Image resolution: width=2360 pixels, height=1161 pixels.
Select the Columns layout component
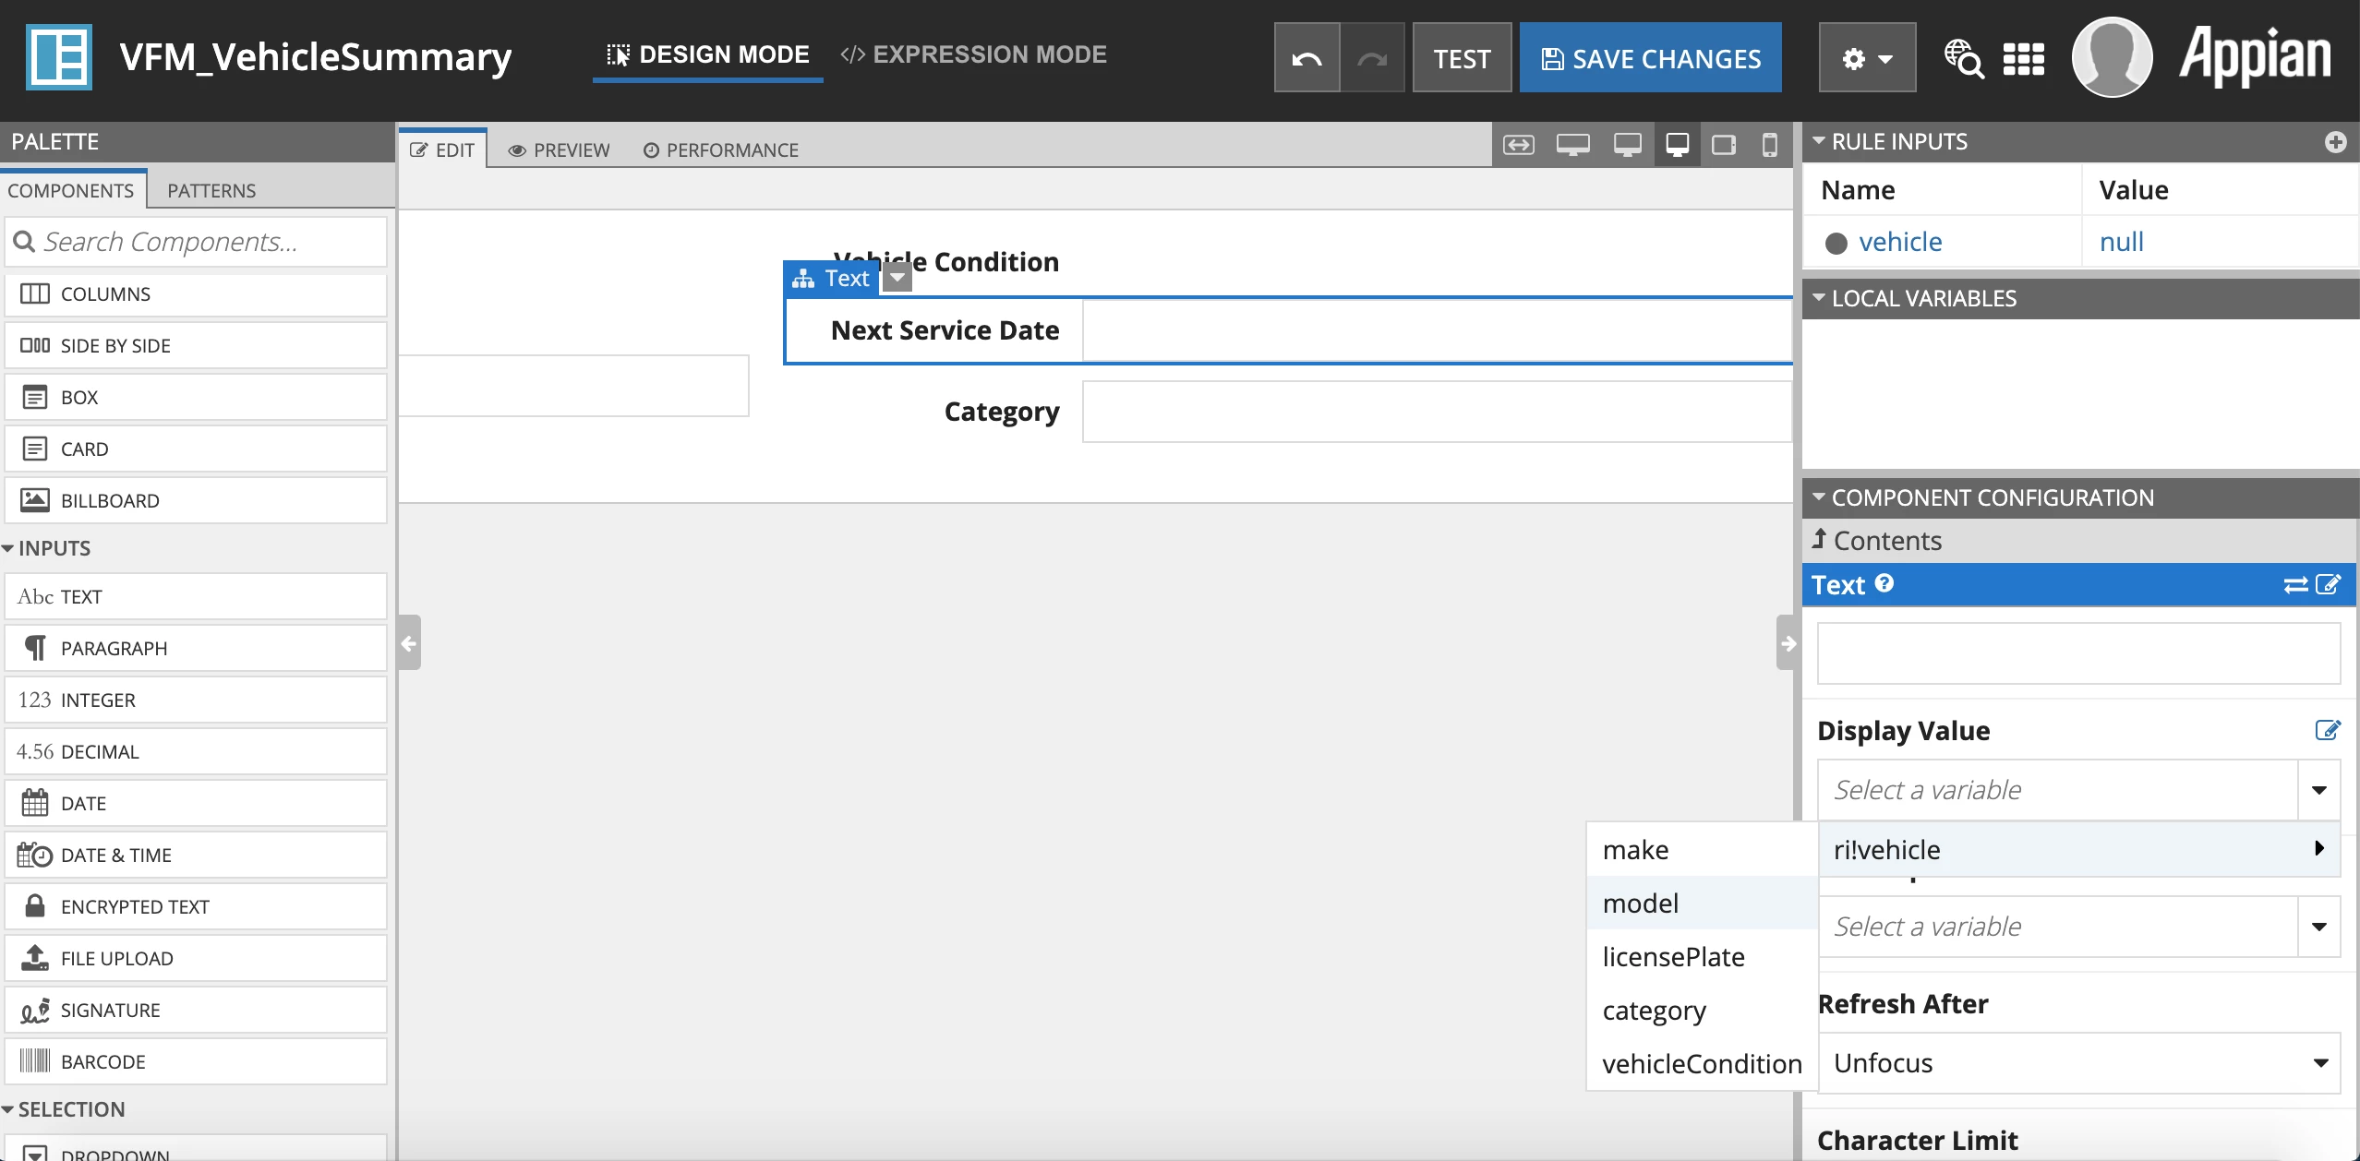pos(196,293)
